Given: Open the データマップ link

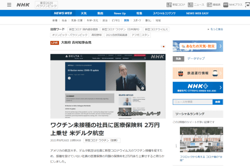Looking at the screenshot, I should tap(196, 58).
